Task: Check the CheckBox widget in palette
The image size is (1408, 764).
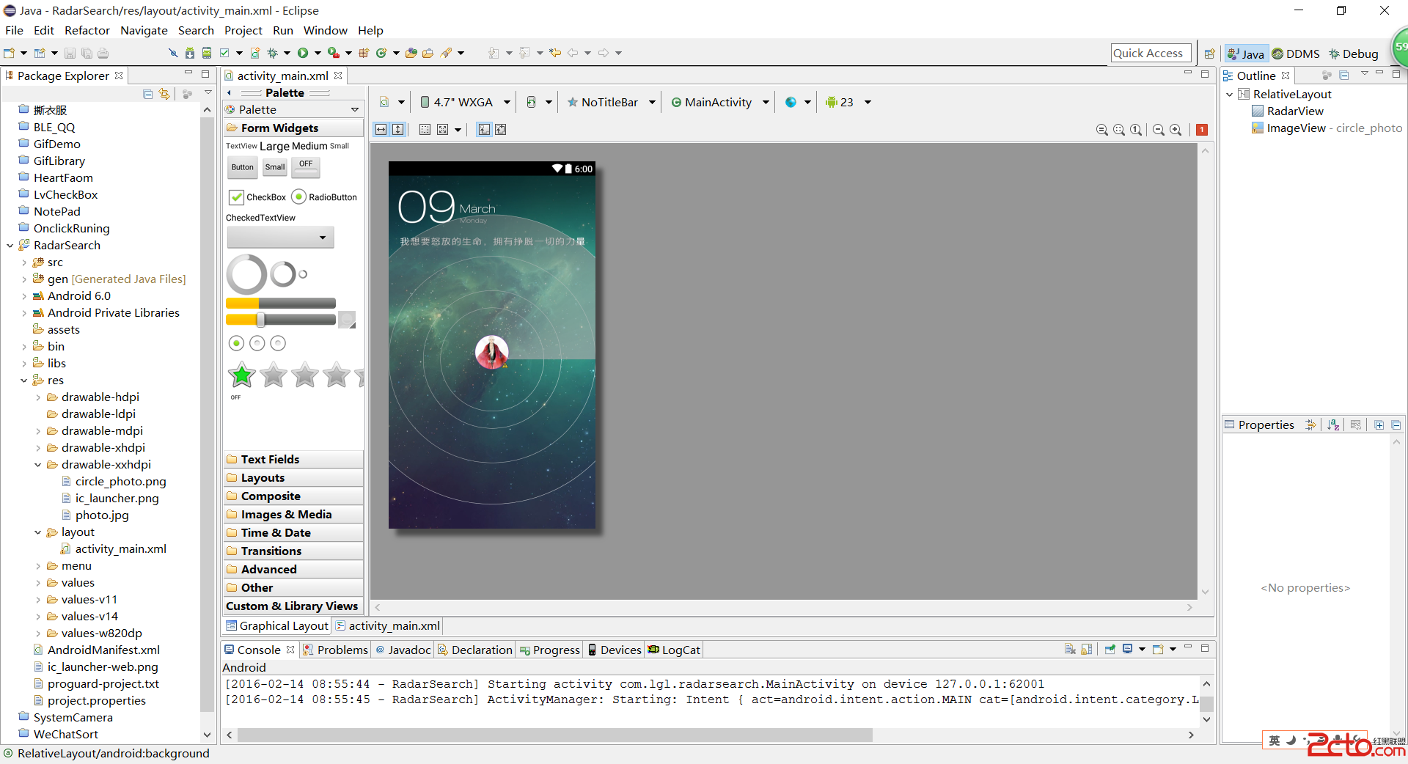Action: coord(237,197)
